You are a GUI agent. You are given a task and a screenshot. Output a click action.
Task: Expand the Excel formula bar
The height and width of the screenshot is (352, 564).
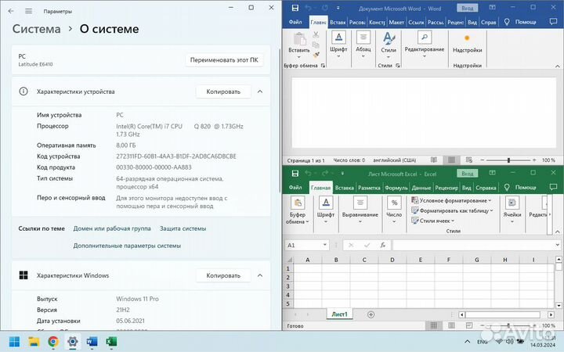[557, 245]
